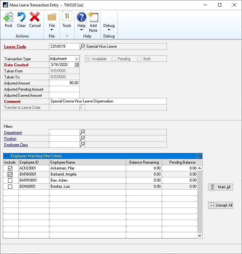Click the Adjusted Amount field 80.00
Image resolution: width=242 pixels, height=254 pixels.
point(64,83)
